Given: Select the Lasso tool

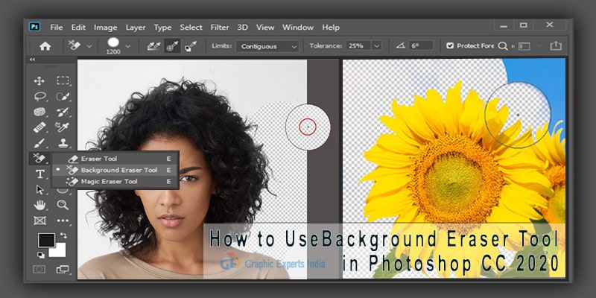Looking at the screenshot, I should click(40, 97).
